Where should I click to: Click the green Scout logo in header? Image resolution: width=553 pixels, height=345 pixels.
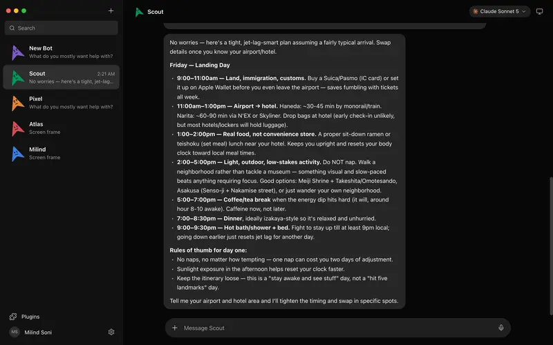click(x=140, y=12)
